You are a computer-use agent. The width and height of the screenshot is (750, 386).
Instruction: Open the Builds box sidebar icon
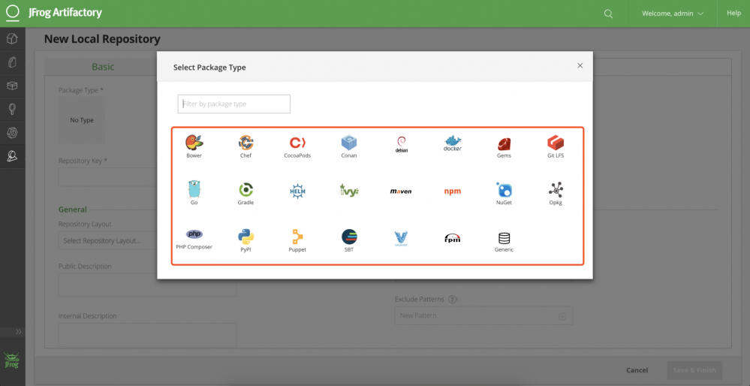point(13,86)
